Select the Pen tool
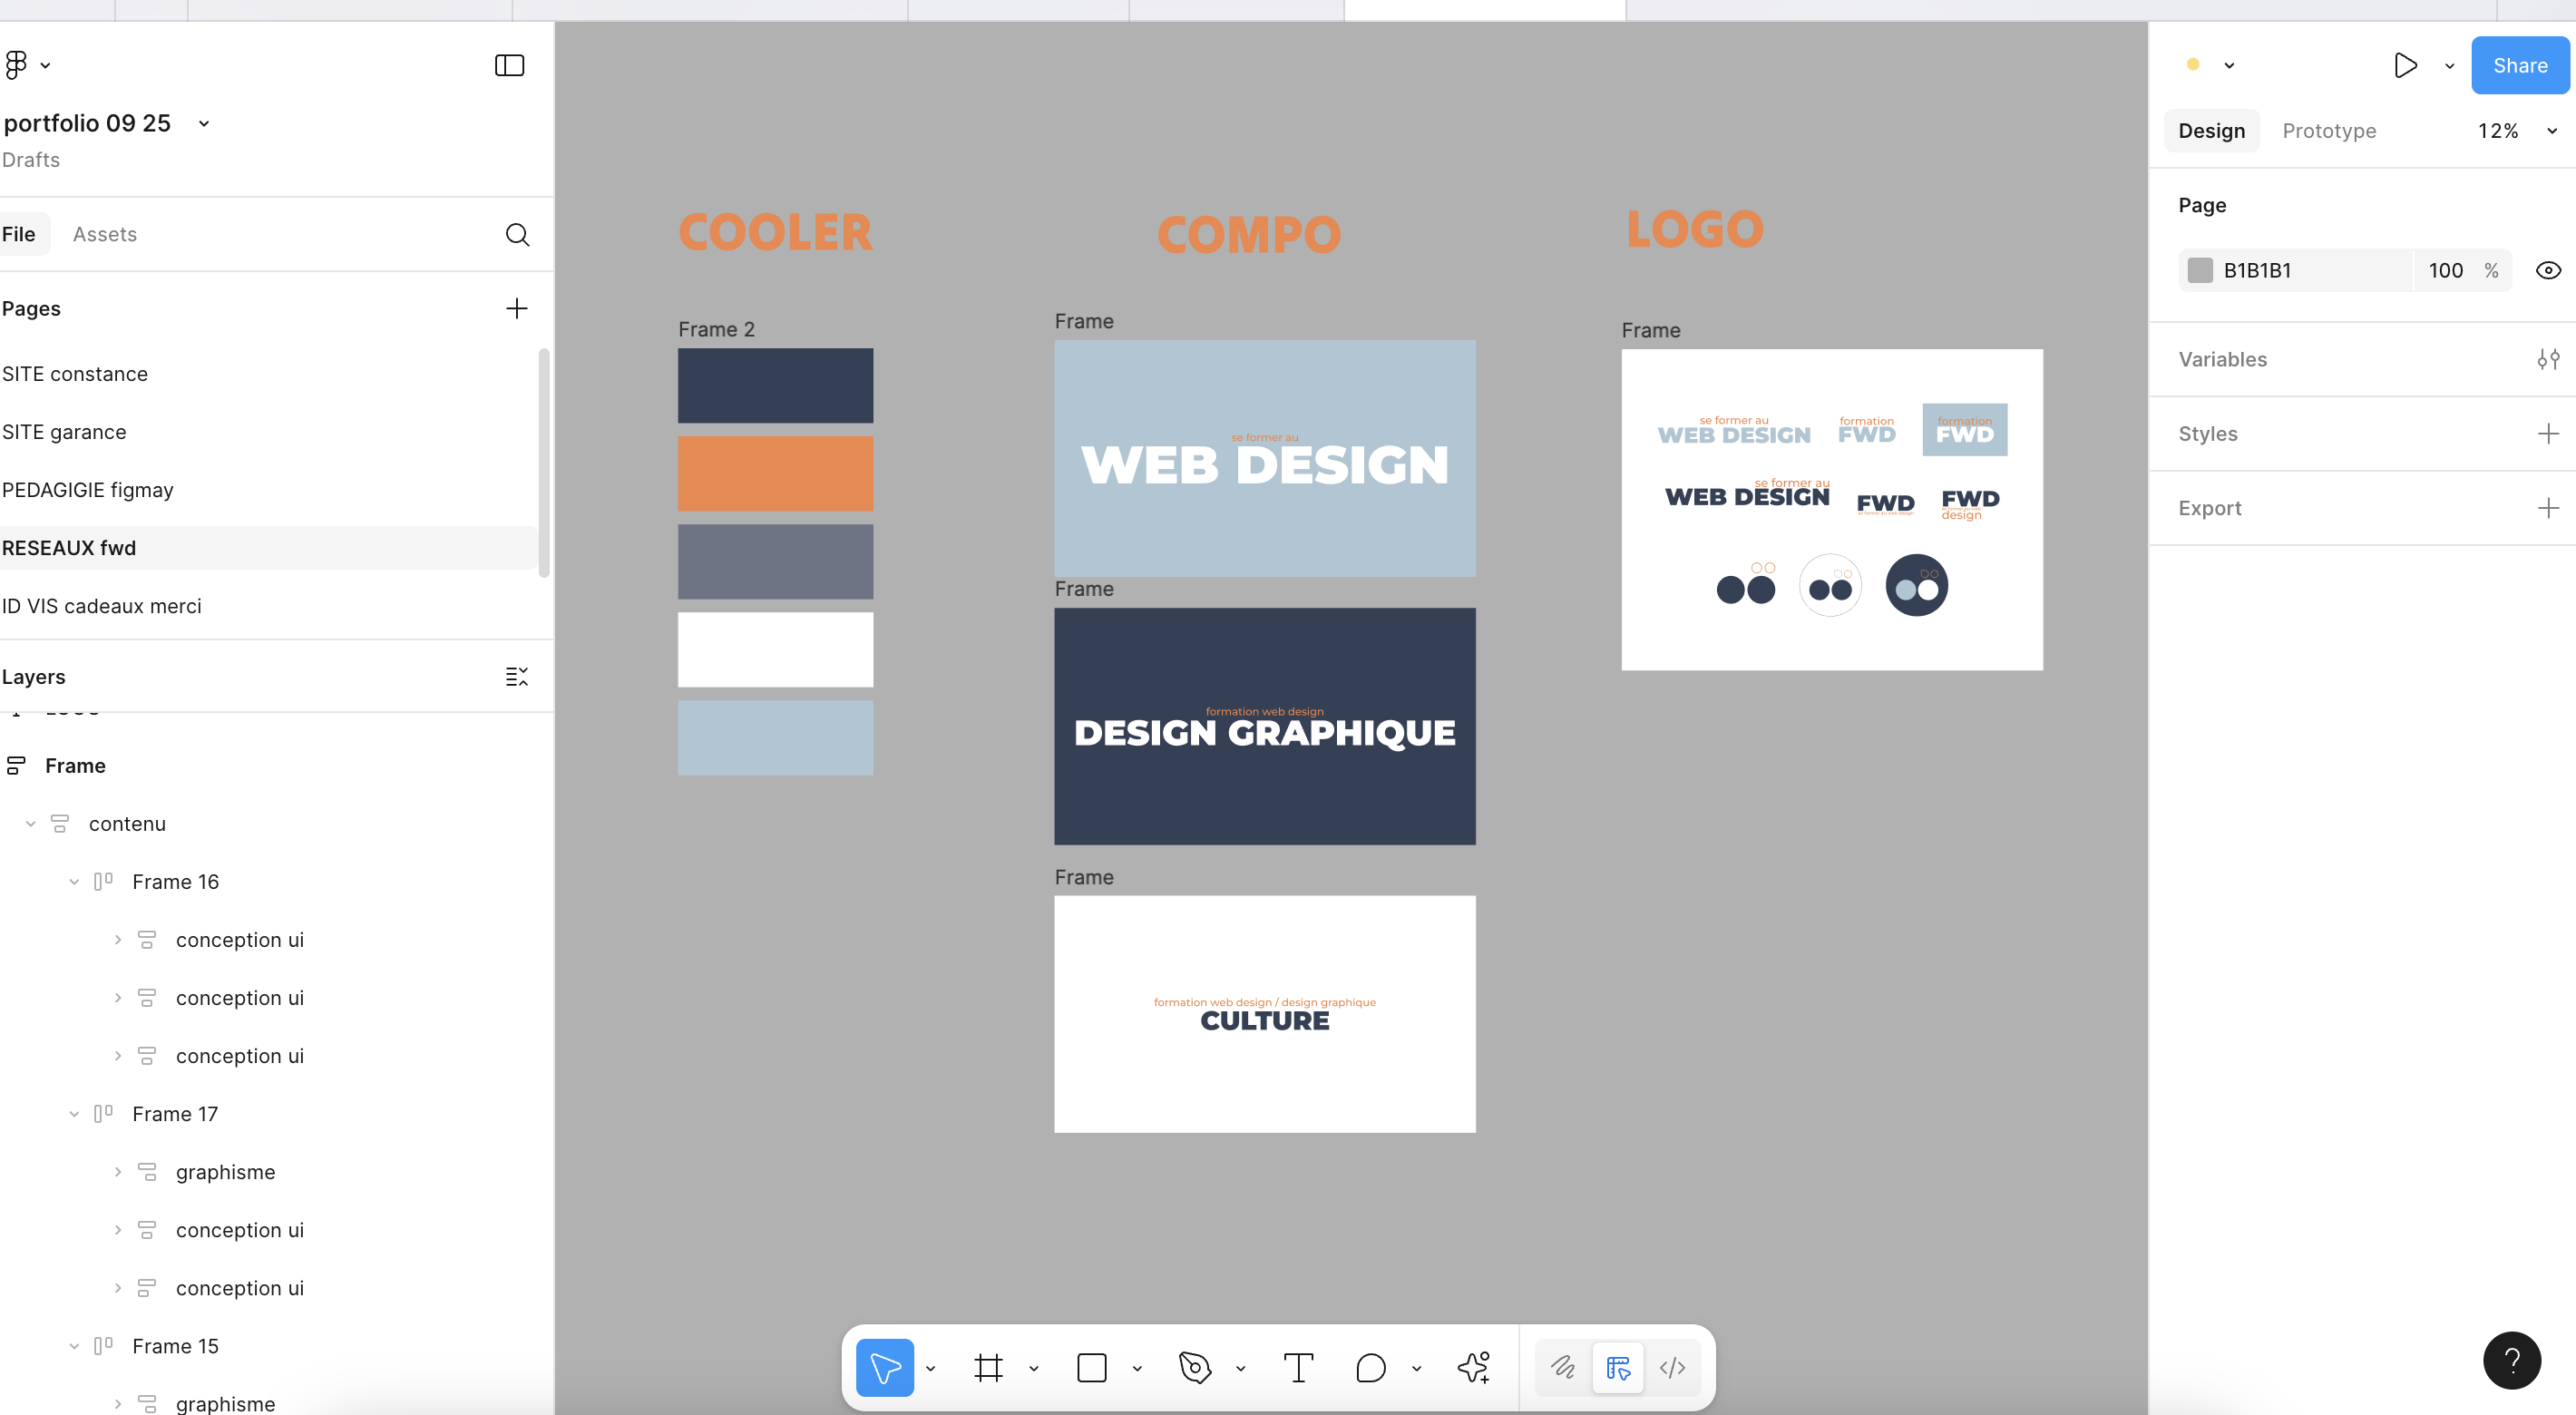The height and width of the screenshot is (1415, 2576). click(1194, 1367)
